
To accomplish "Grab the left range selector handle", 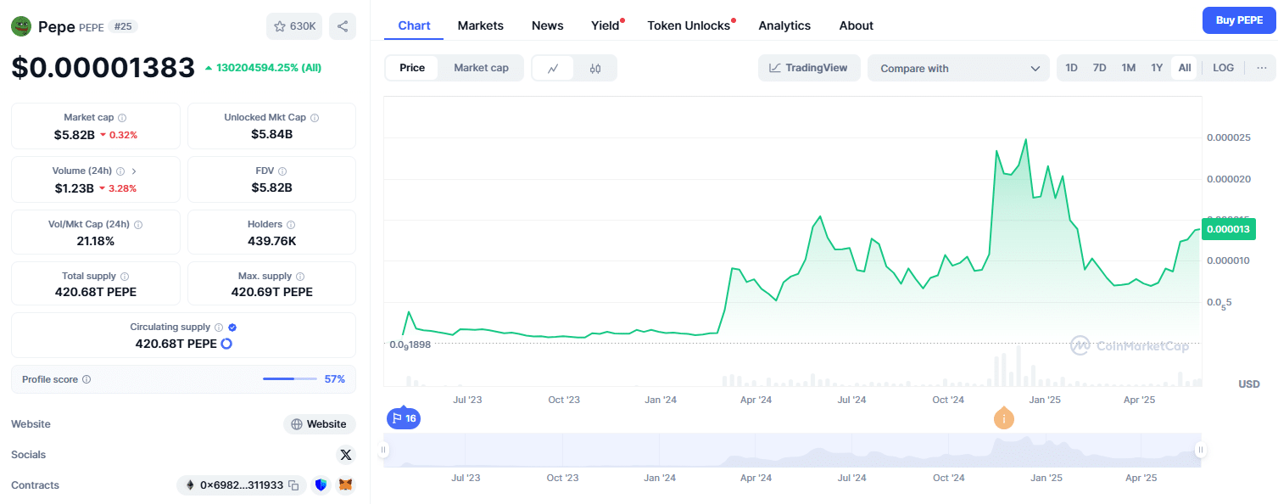I will 383,450.
